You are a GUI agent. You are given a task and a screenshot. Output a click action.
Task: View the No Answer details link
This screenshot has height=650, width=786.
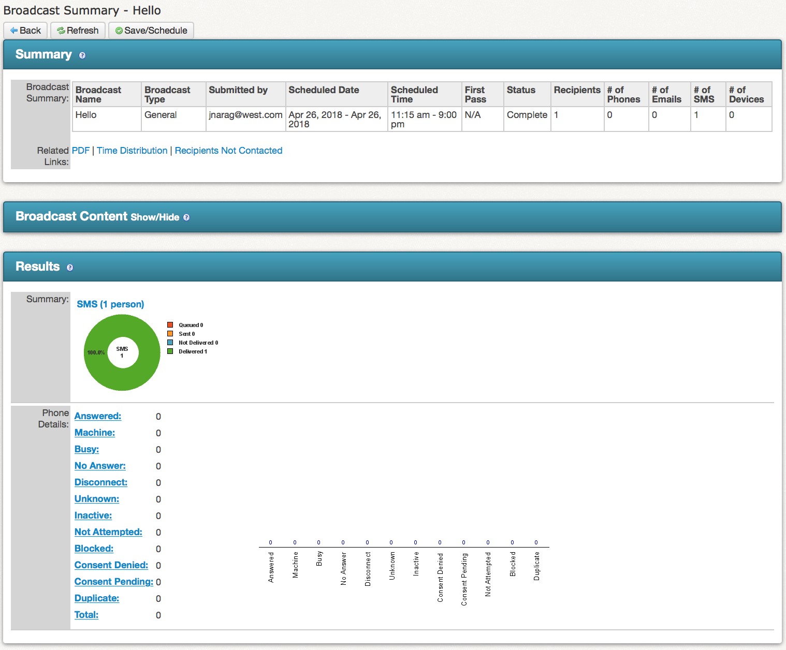(x=100, y=466)
